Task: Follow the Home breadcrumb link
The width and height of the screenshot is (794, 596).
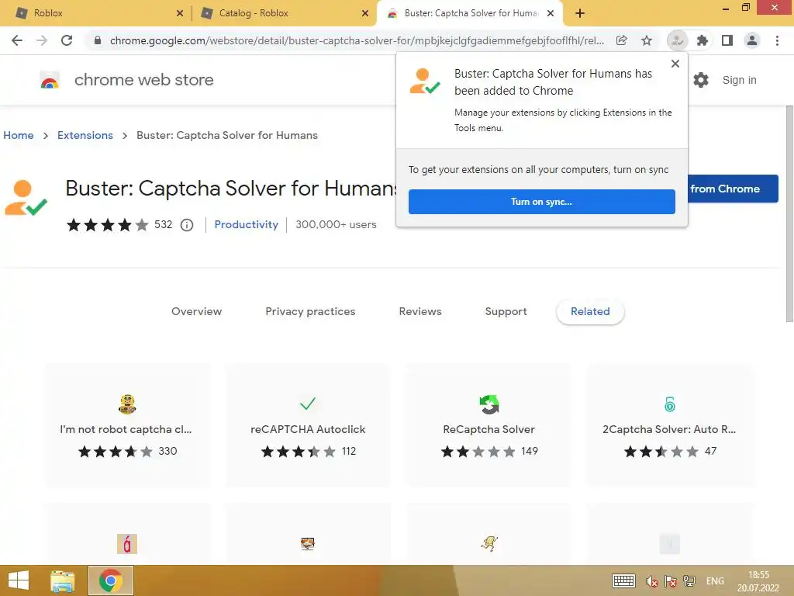Action: coord(19,135)
